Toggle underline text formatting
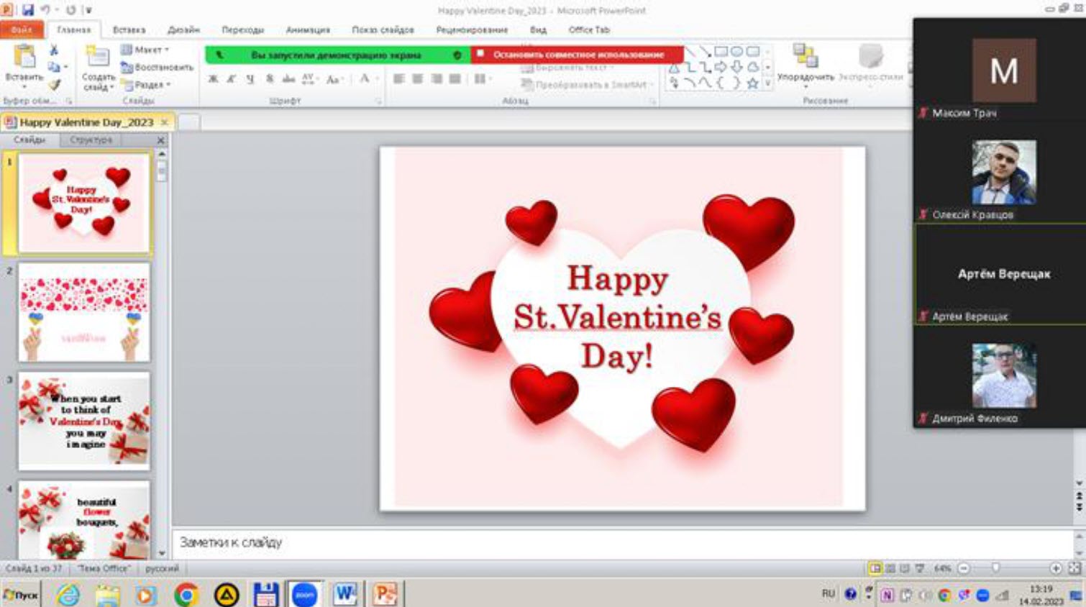This screenshot has width=1086, height=607. [250, 79]
